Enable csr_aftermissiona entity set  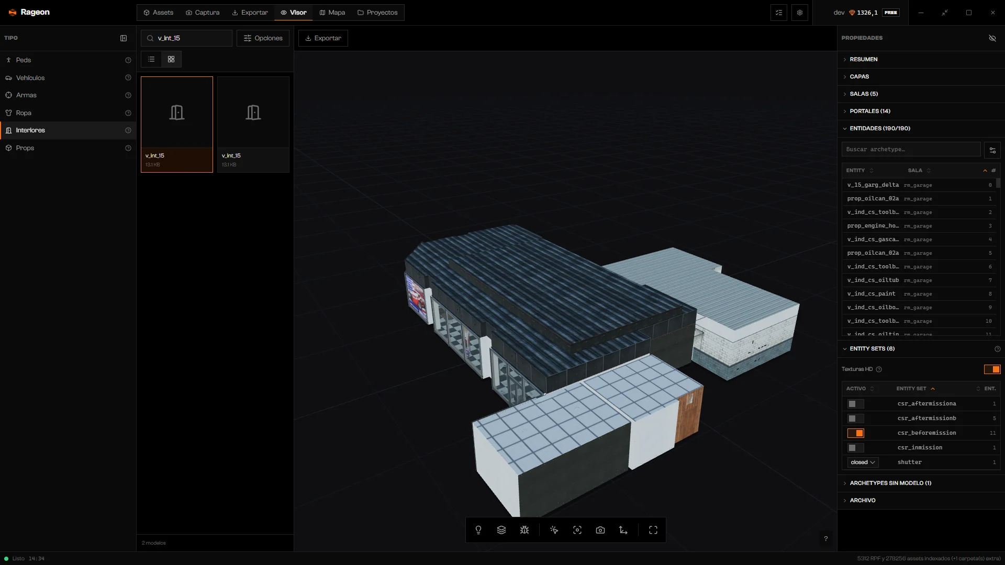click(x=856, y=404)
